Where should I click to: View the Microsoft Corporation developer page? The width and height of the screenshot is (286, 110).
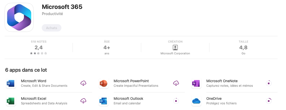click(175, 53)
